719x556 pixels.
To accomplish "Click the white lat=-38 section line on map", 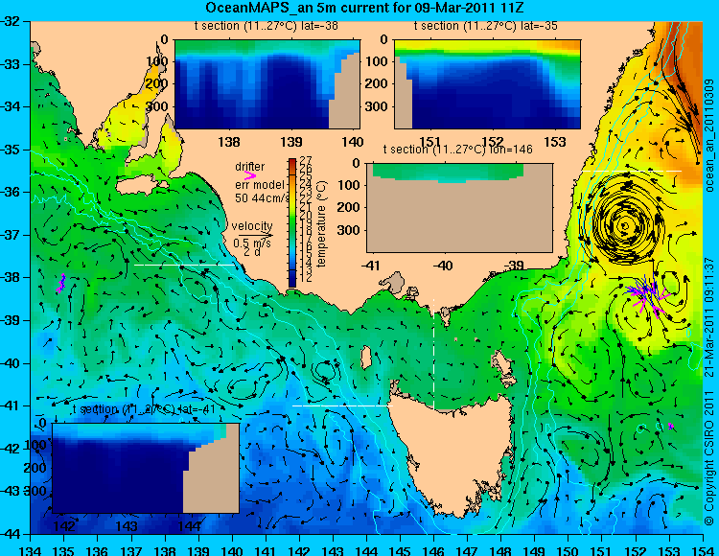I will pos(184,265).
